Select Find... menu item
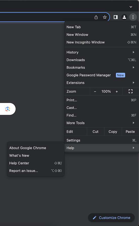 pyautogui.click(x=102, y=115)
